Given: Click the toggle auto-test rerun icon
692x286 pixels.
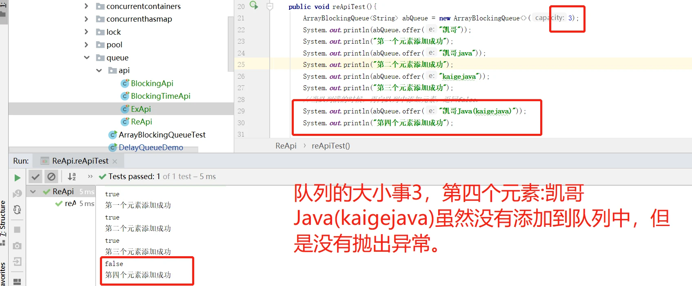Looking at the screenshot, I should (17, 210).
